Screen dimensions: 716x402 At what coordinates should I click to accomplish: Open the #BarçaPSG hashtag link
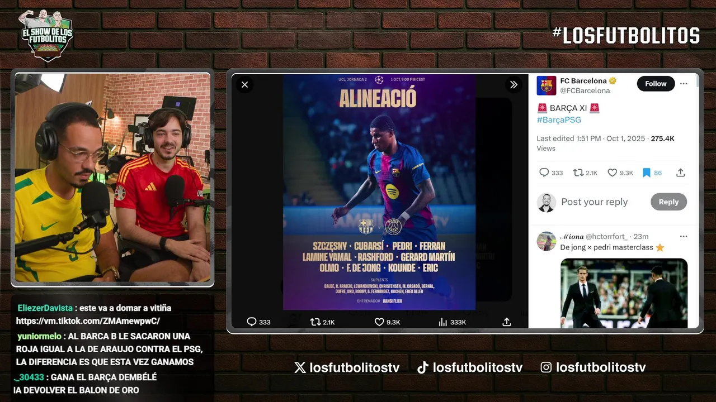(x=559, y=120)
